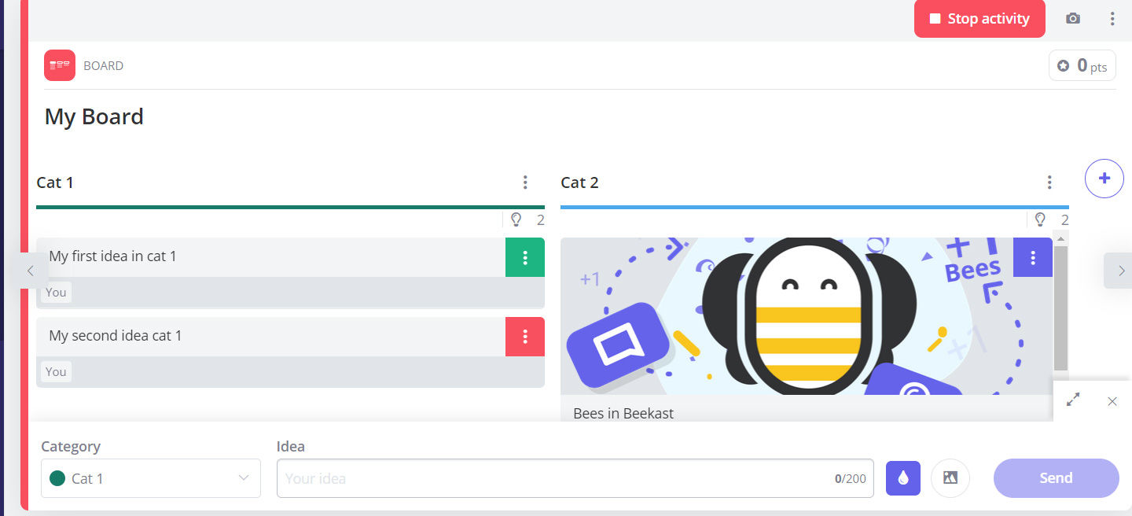Viewport: 1132px width, 516px height.
Task: Focus the 'Your idea' text field
Action: pos(575,478)
